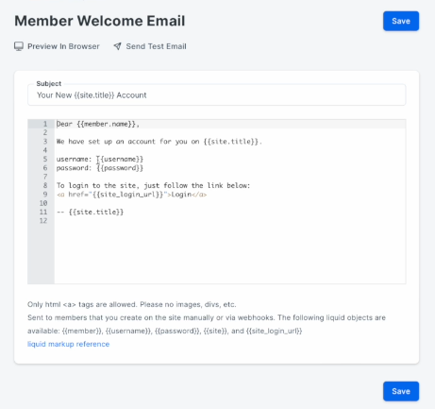Click the top Save button
The image size is (435, 409).
point(401,21)
